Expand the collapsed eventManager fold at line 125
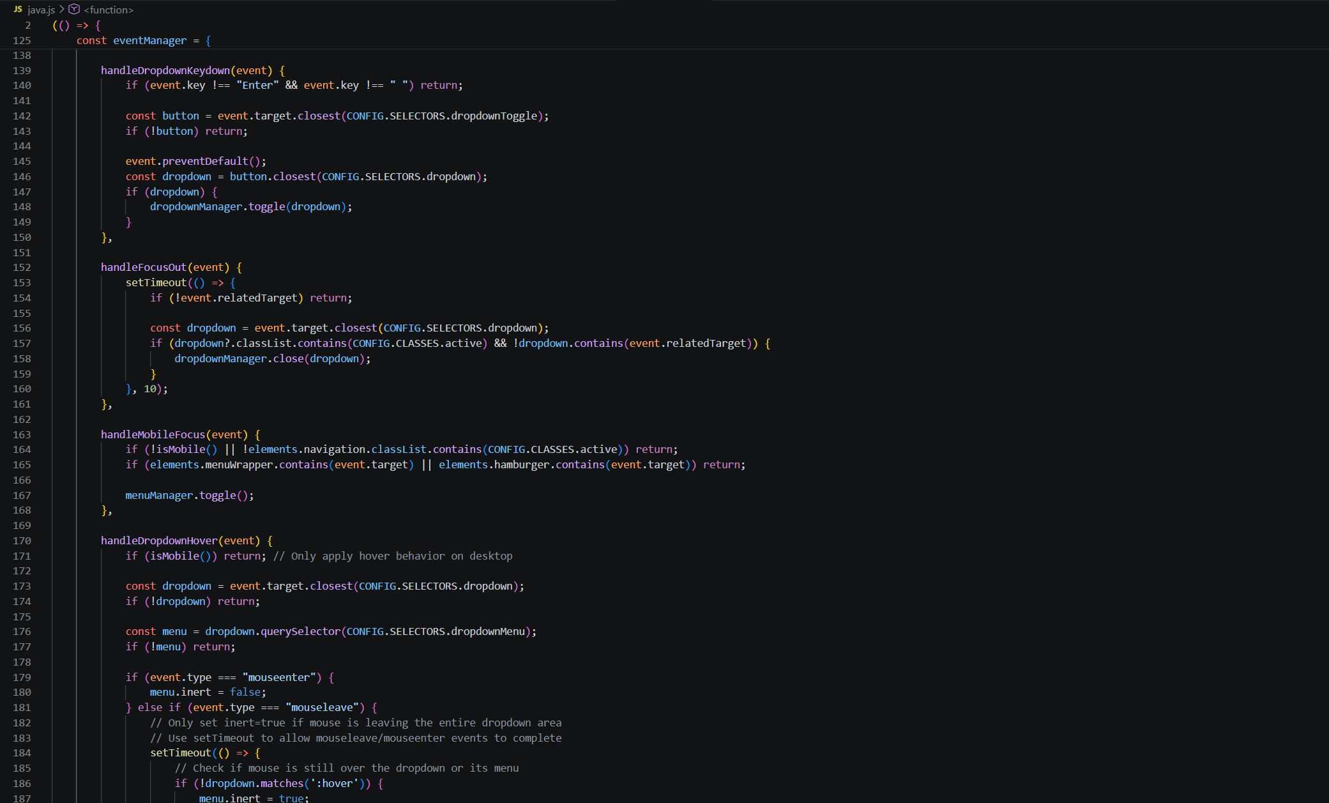 click(40, 40)
